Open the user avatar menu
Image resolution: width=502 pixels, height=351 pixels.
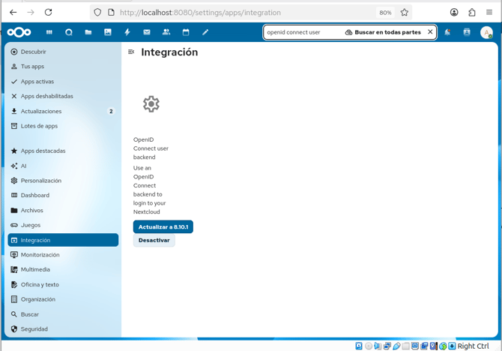pyautogui.click(x=486, y=32)
